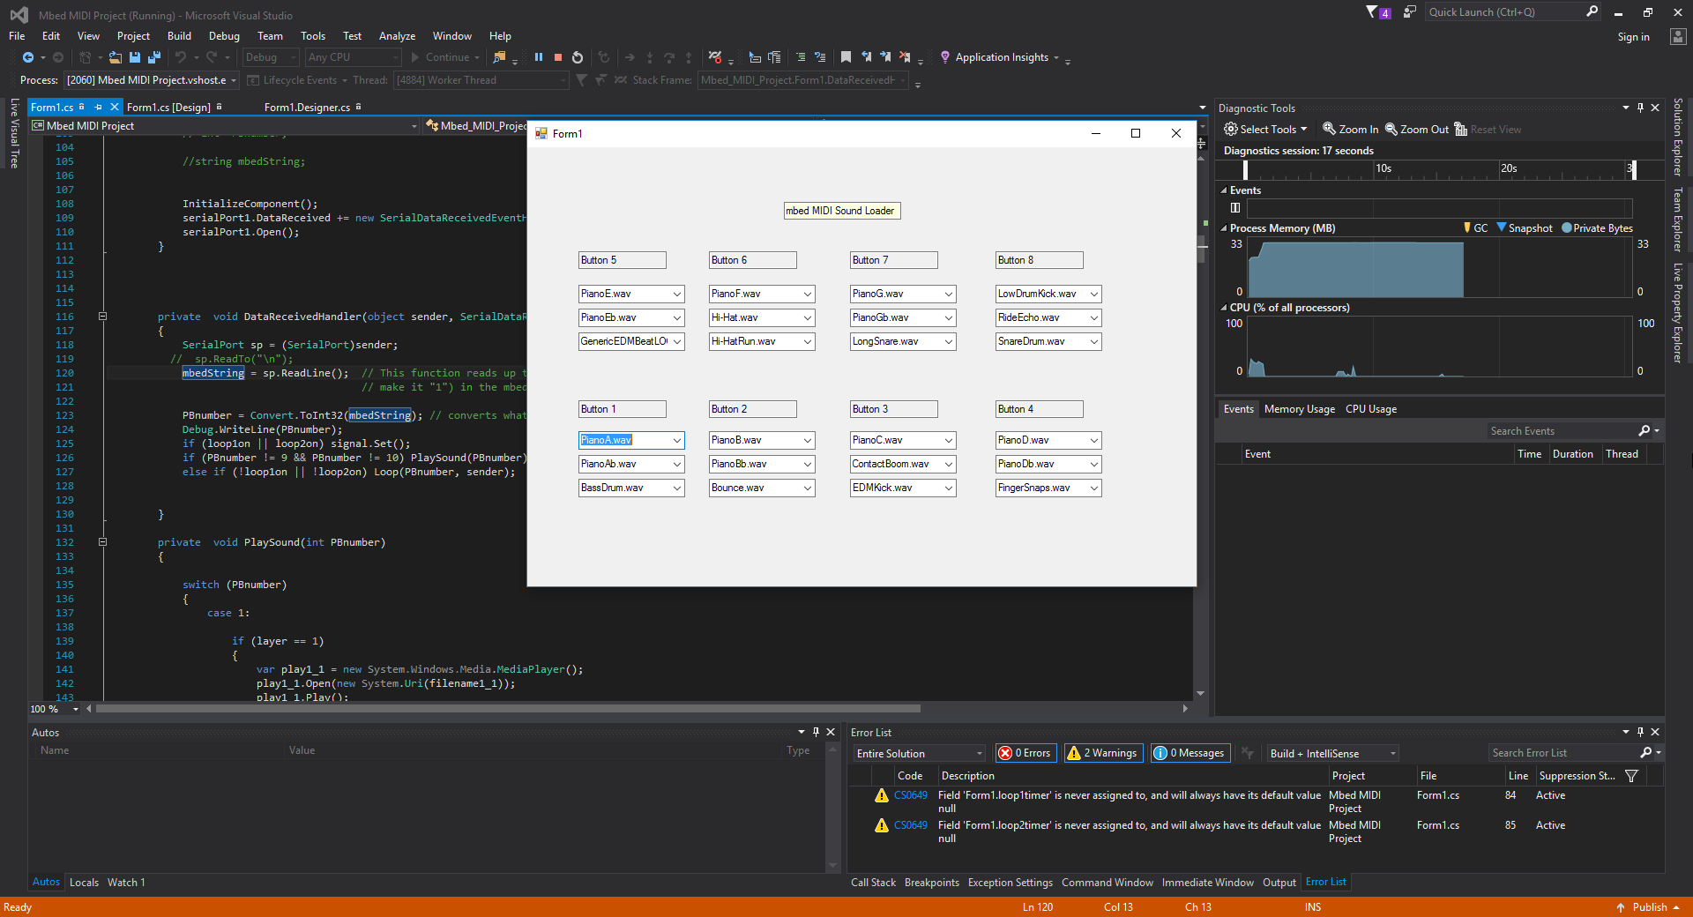Viewport: 1693px width, 917px height.
Task: Switch to the Memory Usage tab
Action: pyautogui.click(x=1299, y=409)
